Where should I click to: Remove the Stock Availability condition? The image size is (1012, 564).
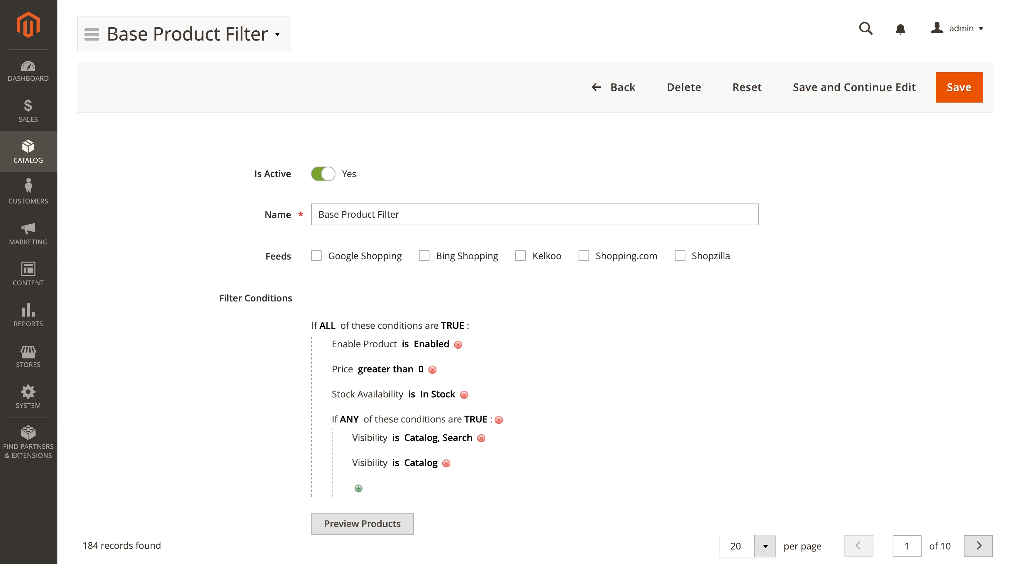click(464, 395)
